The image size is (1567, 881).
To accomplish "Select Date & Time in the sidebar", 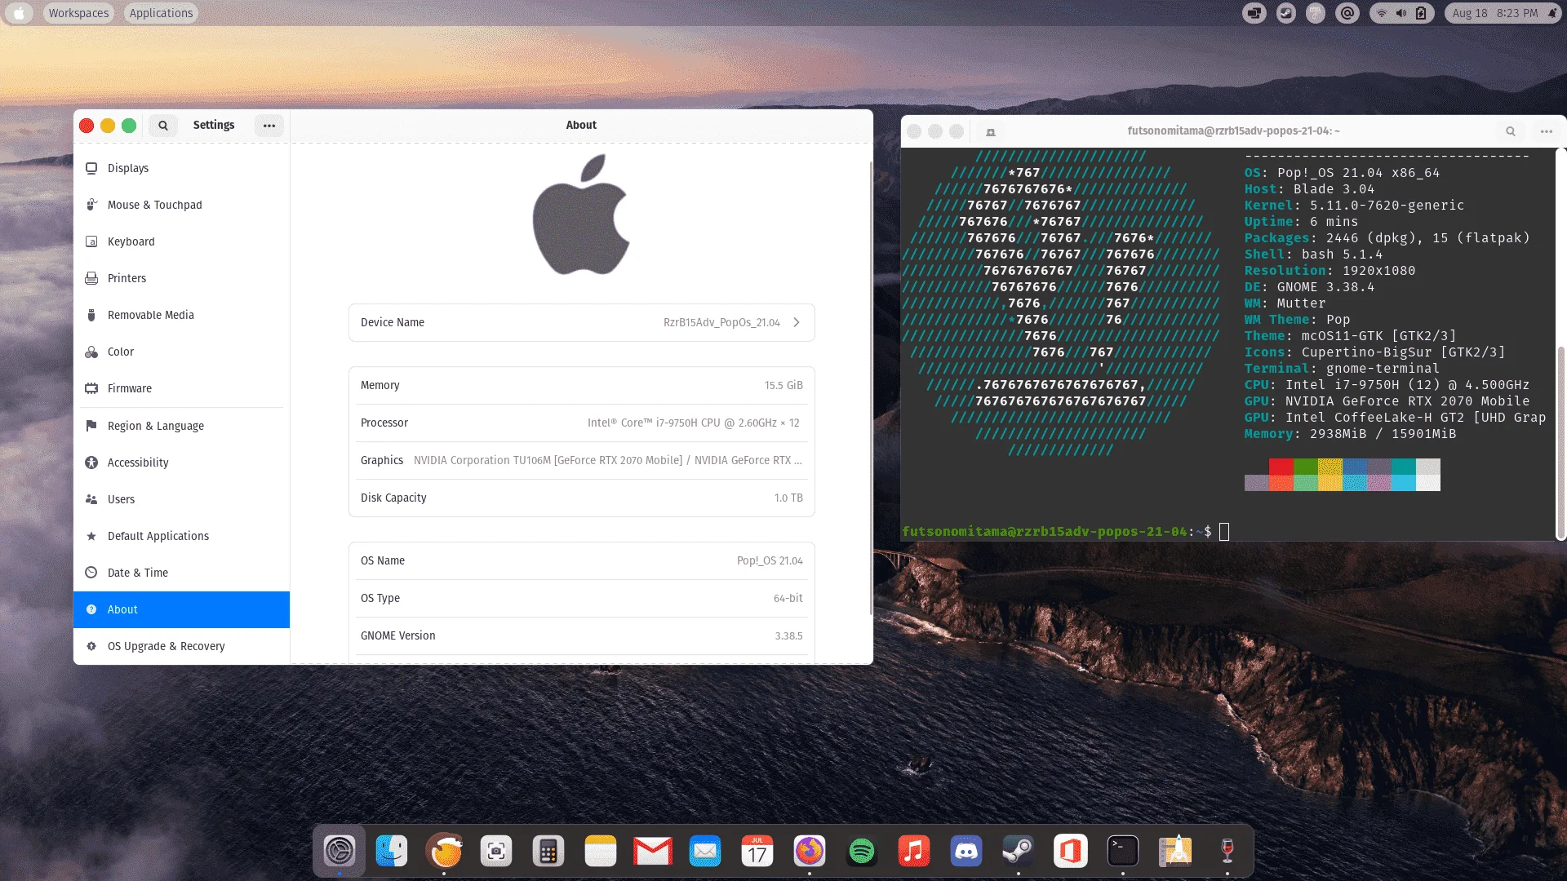I will (x=181, y=573).
